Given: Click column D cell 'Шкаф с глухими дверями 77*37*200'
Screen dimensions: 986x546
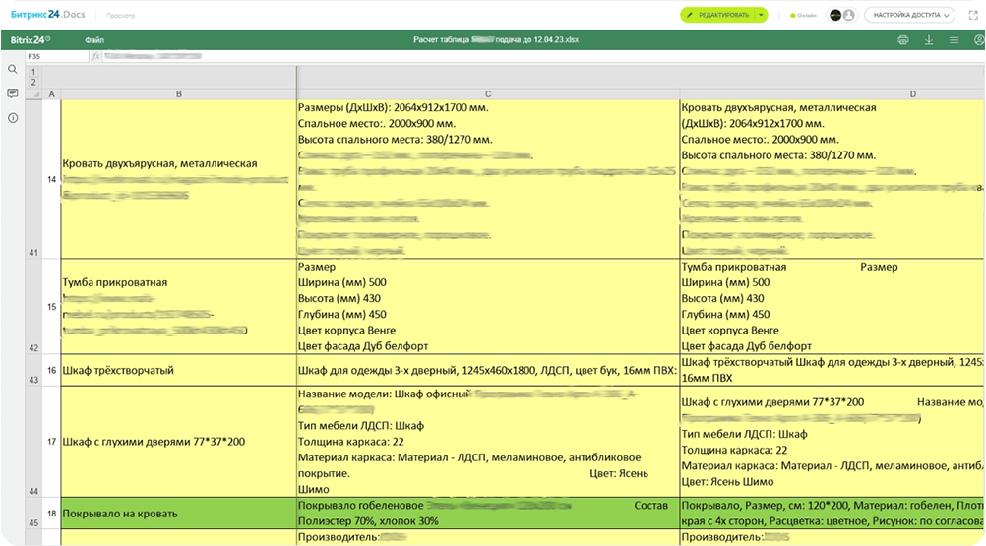Looking at the screenshot, I should 832,442.
